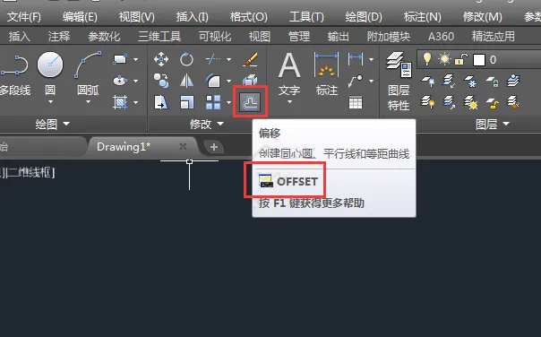The image size is (541, 337).
Task: Open the 修改(M) menu
Action: (x=483, y=16)
